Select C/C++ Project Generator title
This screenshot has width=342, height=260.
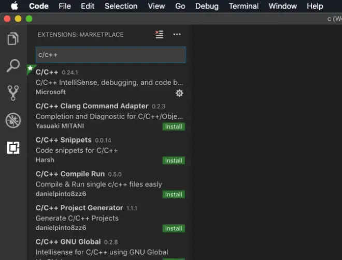point(79,208)
